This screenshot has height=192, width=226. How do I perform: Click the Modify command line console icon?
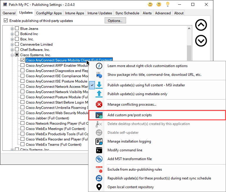click(x=99, y=150)
